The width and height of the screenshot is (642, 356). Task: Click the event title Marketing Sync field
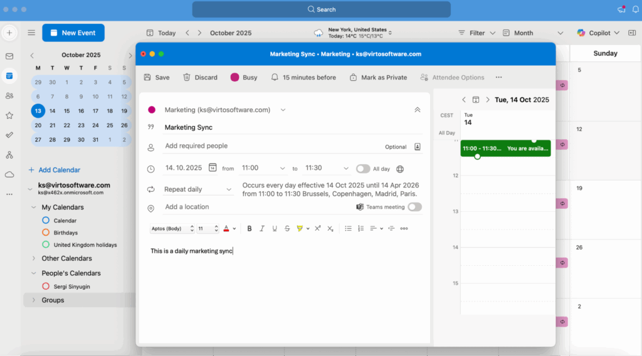293,127
